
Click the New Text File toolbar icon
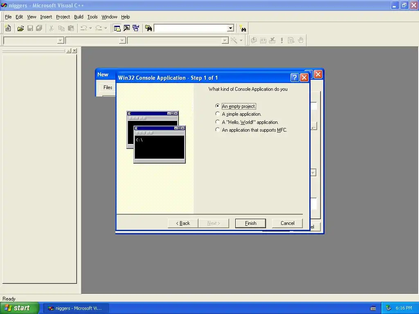(8, 28)
